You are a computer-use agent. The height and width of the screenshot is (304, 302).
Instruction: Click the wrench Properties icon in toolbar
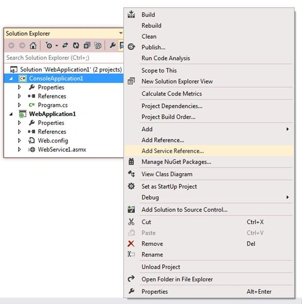(x=113, y=45)
